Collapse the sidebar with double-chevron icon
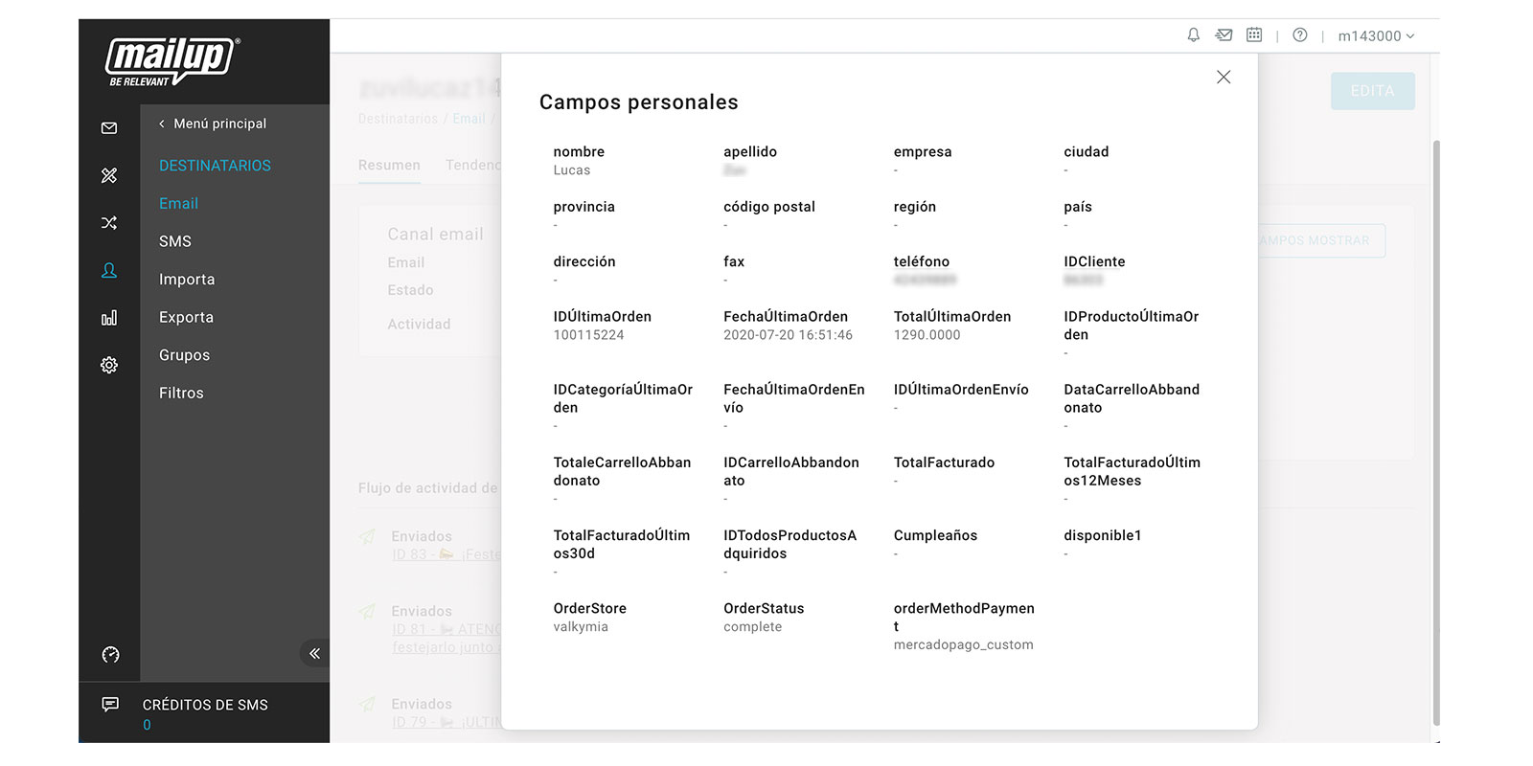 [314, 653]
